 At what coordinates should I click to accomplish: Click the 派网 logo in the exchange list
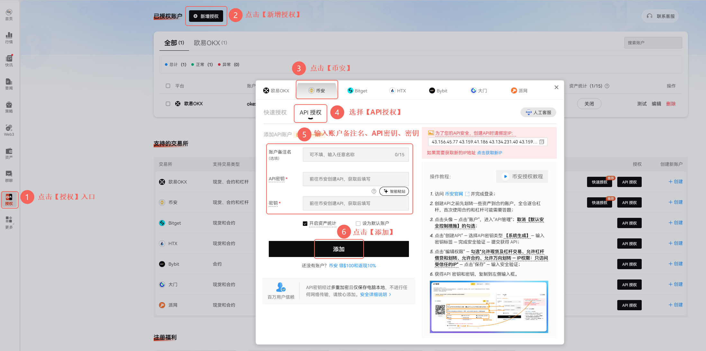pos(162,305)
